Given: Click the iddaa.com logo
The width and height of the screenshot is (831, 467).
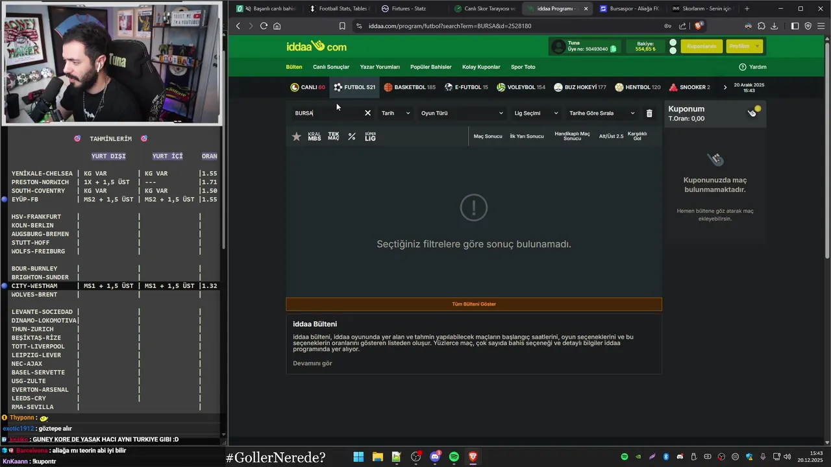Looking at the screenshot, I should (x=317, y=46).
